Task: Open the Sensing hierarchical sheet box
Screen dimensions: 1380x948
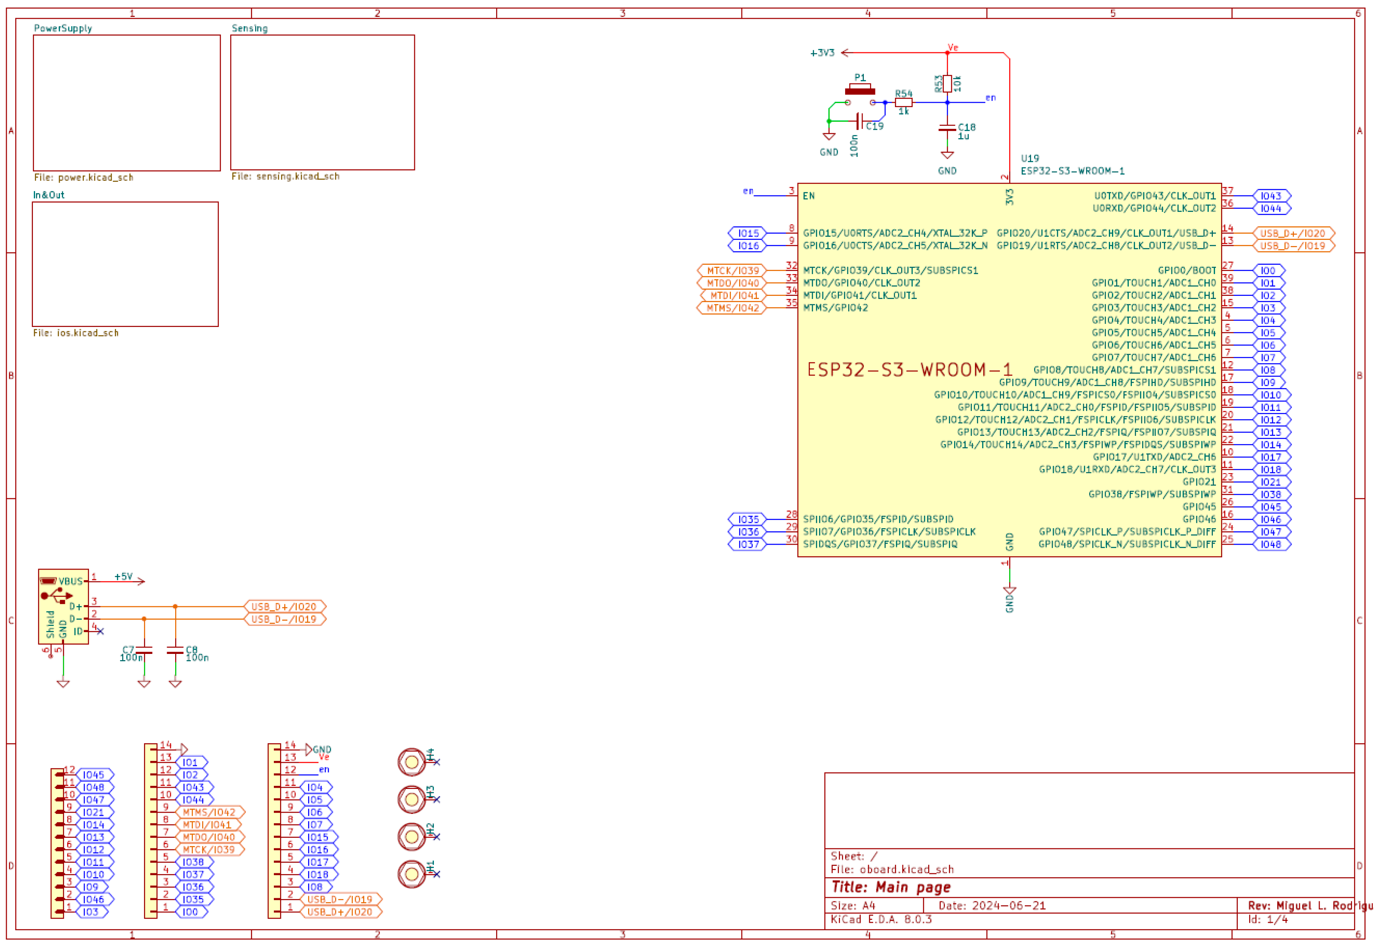Action: 322,102
